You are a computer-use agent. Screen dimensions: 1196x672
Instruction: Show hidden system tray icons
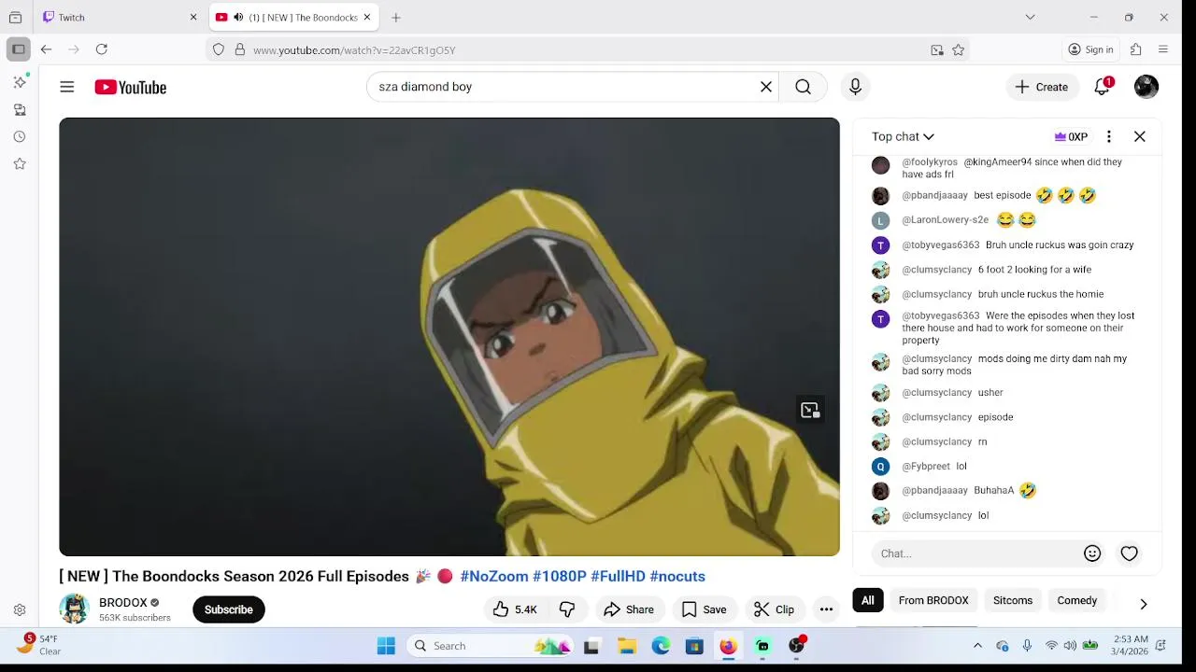[x=977, y=646]
